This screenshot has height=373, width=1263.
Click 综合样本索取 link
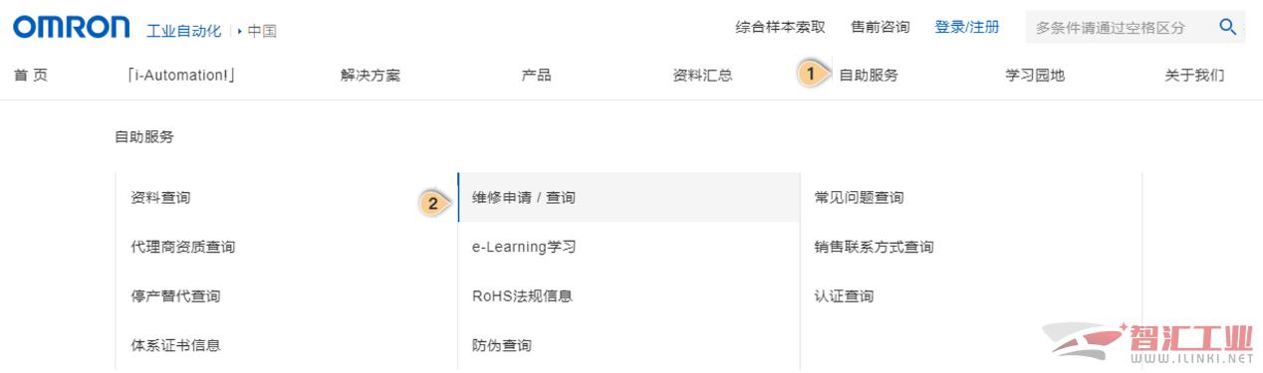point(780,27)
